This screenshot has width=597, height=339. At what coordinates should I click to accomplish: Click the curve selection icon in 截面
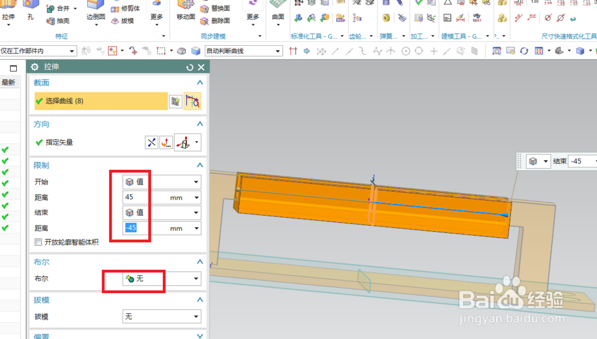pyautogui.click(x=193, y=101)
